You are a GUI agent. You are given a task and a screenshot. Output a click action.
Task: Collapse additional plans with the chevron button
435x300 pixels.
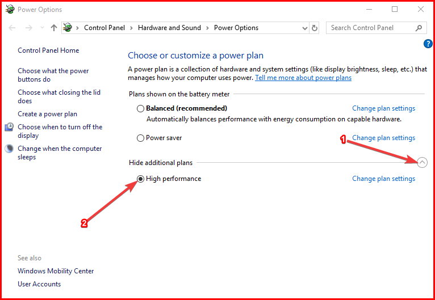coord(422,163)
